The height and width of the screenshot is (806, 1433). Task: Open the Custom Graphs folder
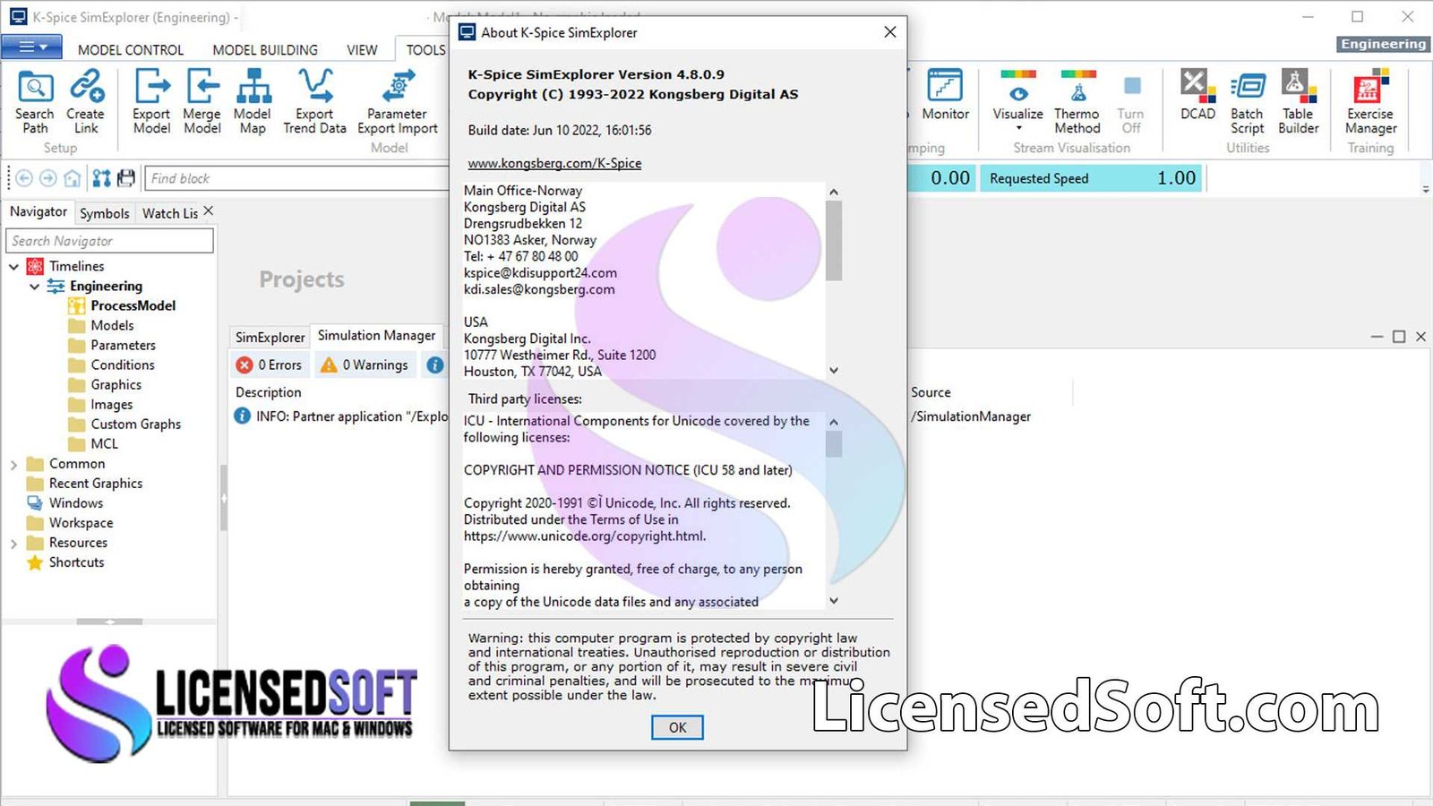135,424
